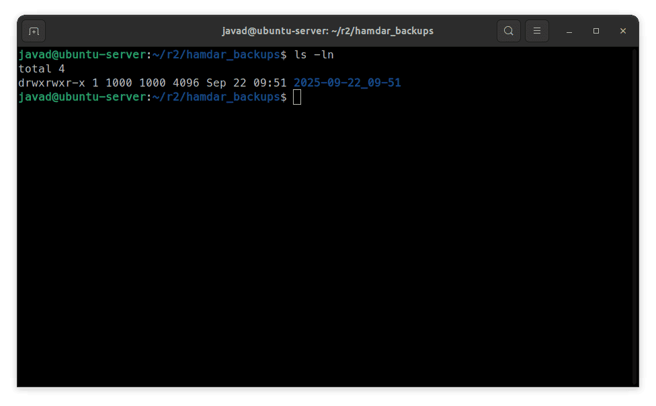Click the terminal cursor at the prompt
This screenshot has height=406, width=656.
(x=297, y=97)
